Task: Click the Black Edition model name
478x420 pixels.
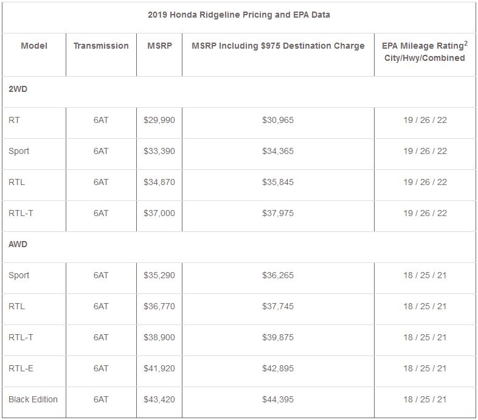Action: pos(33,399)
